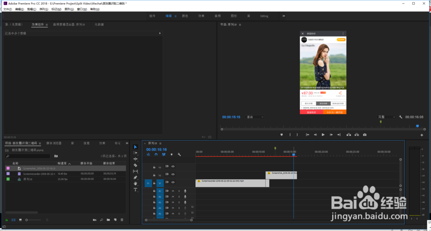This screenshot has height=231, width=431.
Task: Select the Pen tool
Action: click(x=135, y=178)
